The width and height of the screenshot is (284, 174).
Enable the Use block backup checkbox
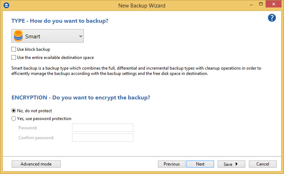tap(14, 49)
